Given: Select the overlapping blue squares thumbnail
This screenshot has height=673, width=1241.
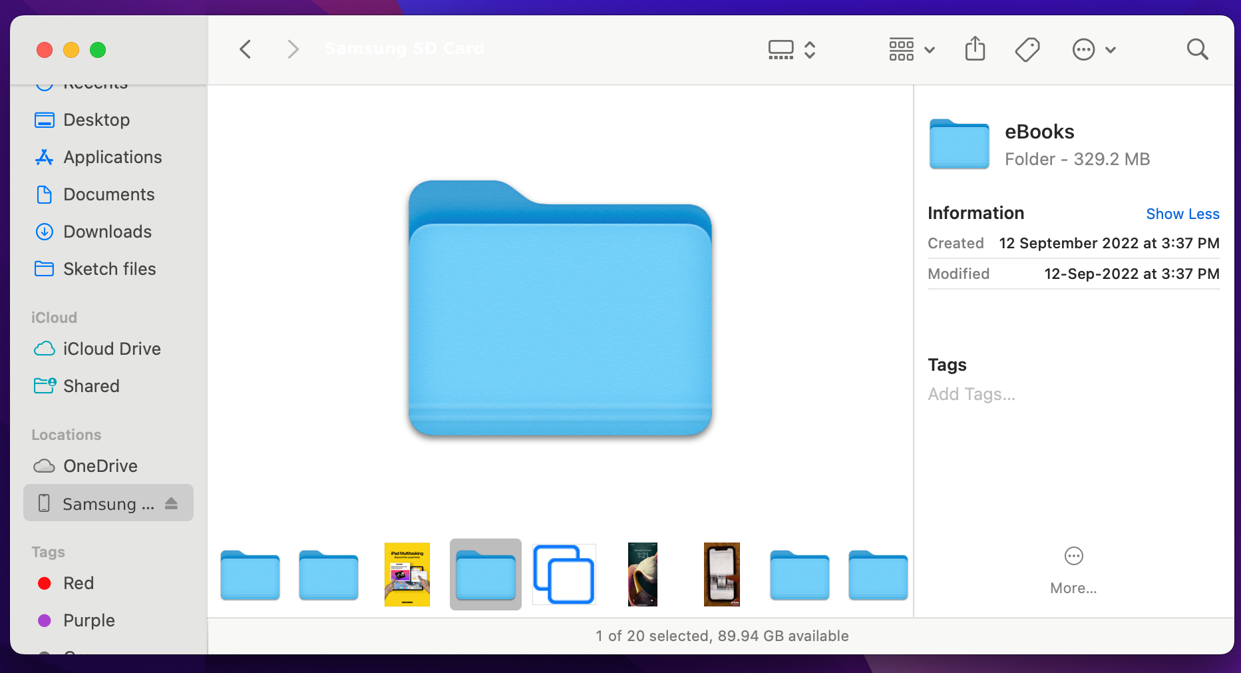Looking at the screenshot, I should coord(564,574).
